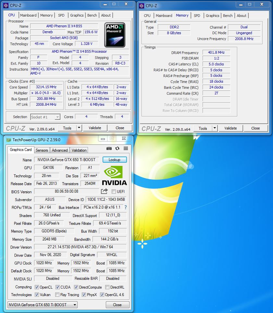Click Tools button in the Memory CPU-Z window
The width and height of the screenshot is (273, 313).
point(203,128)
